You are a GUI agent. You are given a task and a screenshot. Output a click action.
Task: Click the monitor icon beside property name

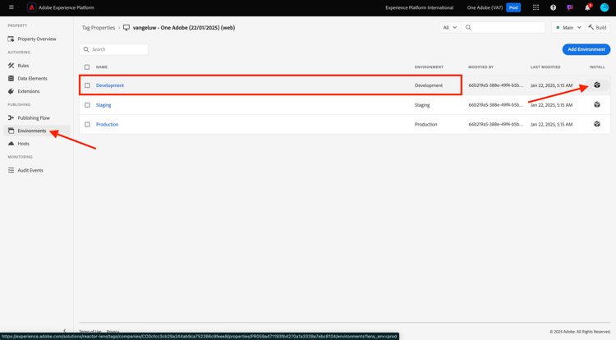[x=126, y=27]
